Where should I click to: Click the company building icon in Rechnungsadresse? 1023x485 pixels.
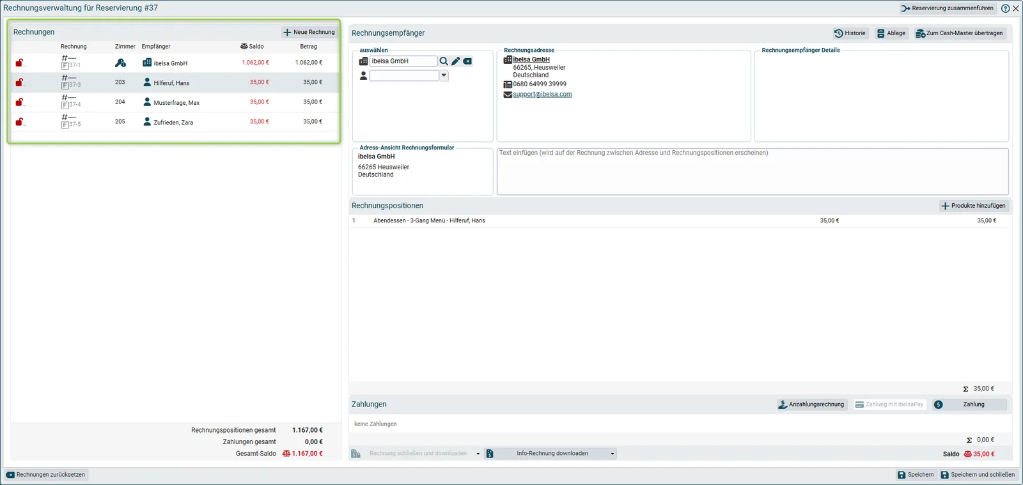coord(508,59)
